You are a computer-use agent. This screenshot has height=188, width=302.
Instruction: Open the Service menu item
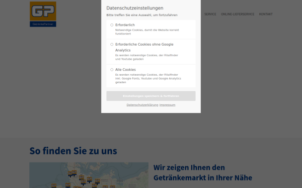point(210,14)
